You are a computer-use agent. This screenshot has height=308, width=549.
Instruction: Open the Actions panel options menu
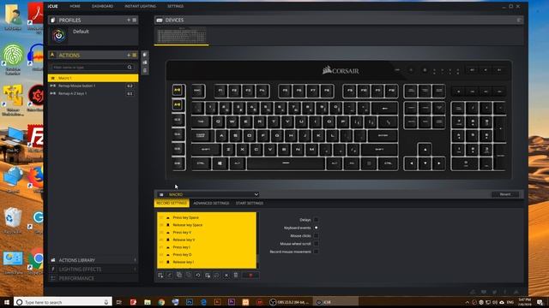[x=135, y=55]
